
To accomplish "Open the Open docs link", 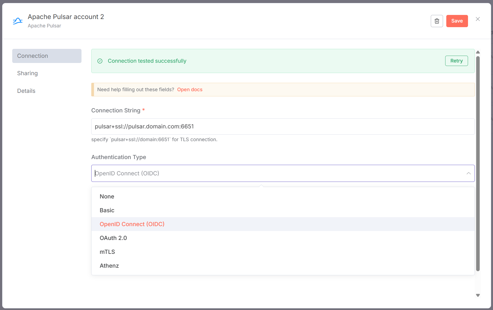I will tap(190, 90).
